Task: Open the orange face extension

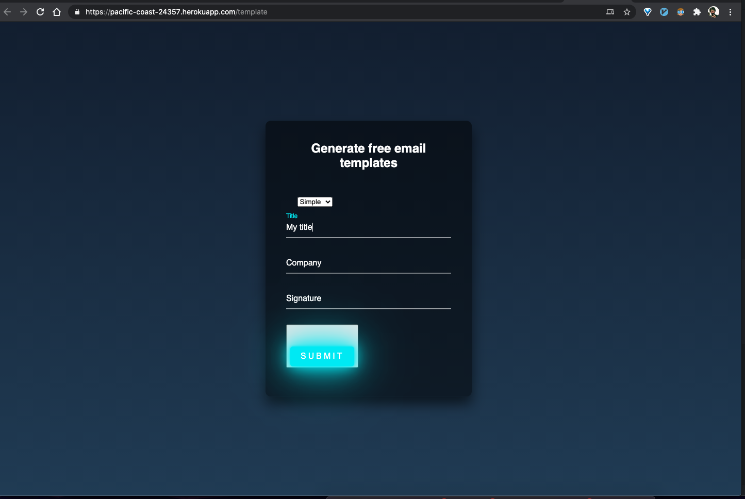Action: tap(681, 12)
